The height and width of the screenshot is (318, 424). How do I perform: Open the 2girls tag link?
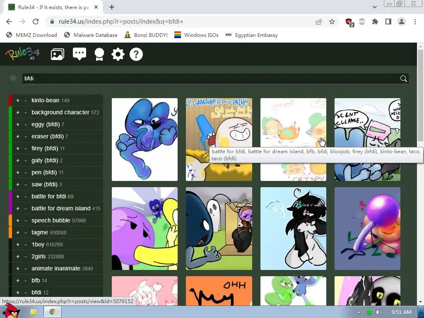pos(39,256)
